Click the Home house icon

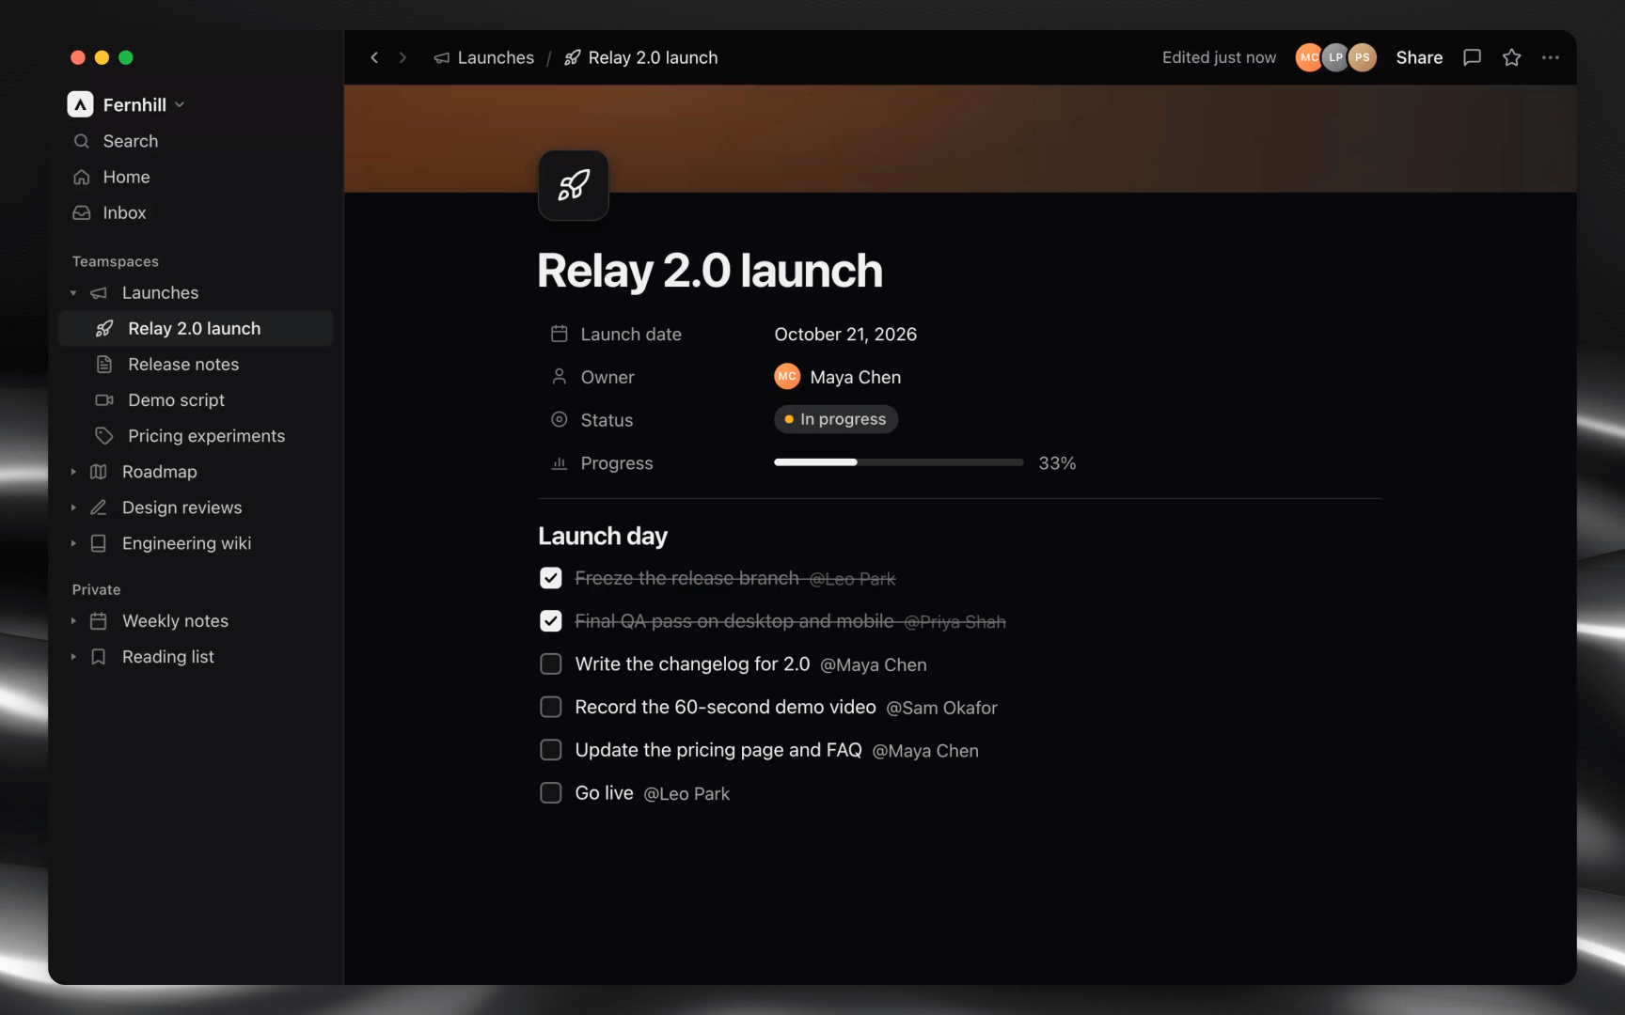(82, 177)
